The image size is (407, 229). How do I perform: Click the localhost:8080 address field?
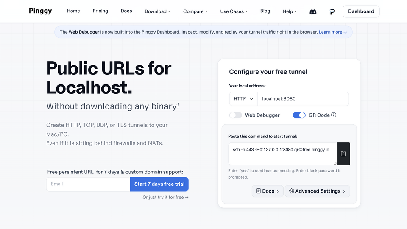(x=303, y=99)
